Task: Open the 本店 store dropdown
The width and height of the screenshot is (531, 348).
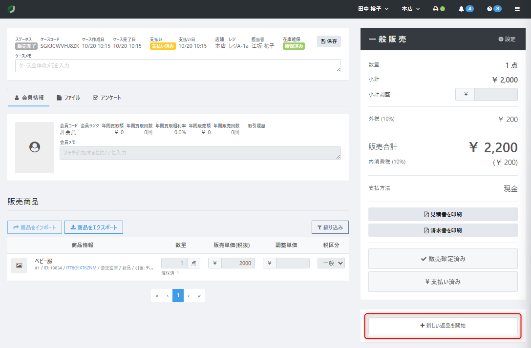Action: pos(410,9)
